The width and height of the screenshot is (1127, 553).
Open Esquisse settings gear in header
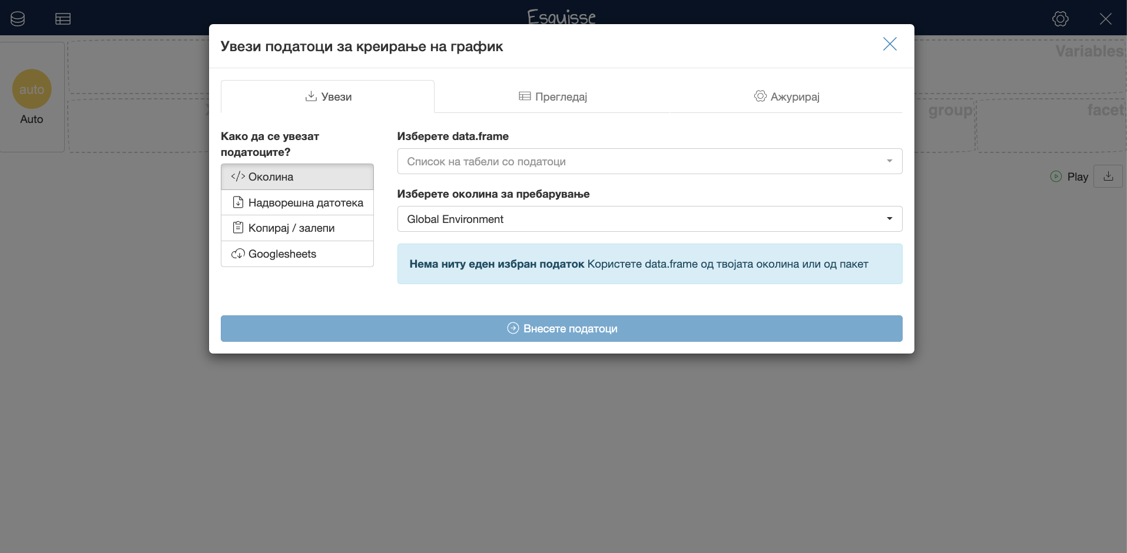click(1060, 19)
